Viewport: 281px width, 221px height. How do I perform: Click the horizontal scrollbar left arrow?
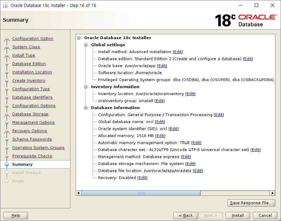point(78,193)
